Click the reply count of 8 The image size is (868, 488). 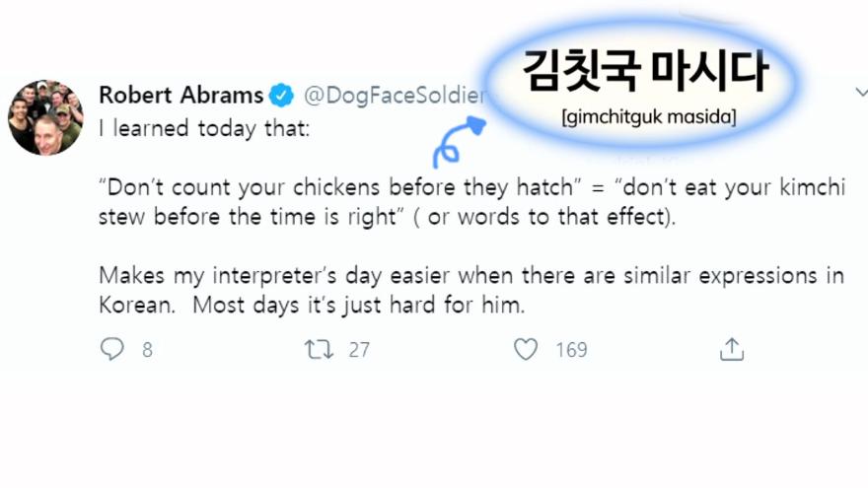[147, 350]
